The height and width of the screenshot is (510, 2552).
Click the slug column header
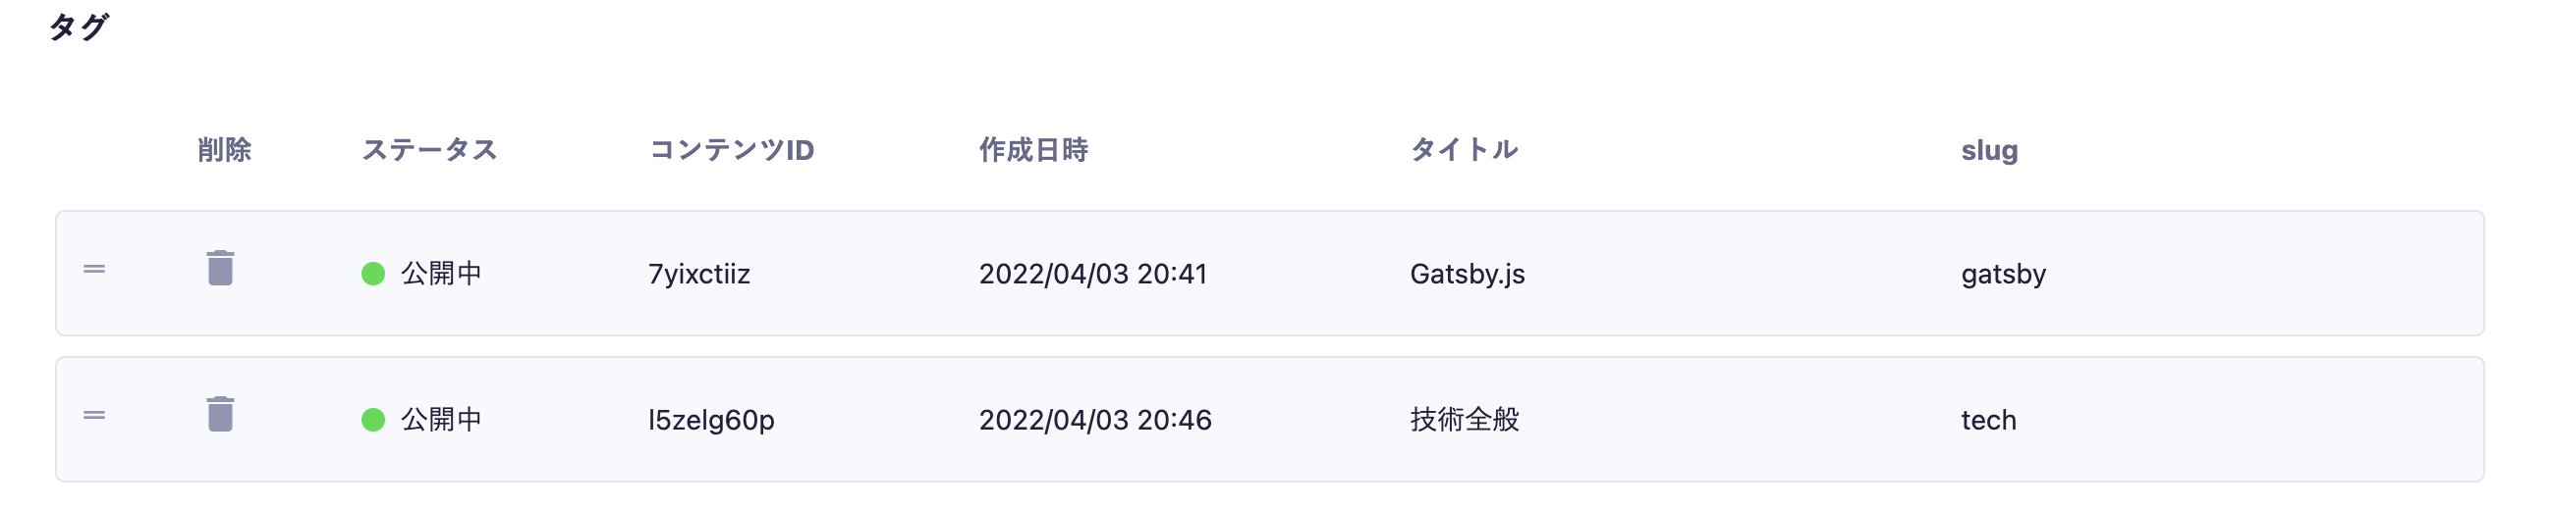(1988, 150)
